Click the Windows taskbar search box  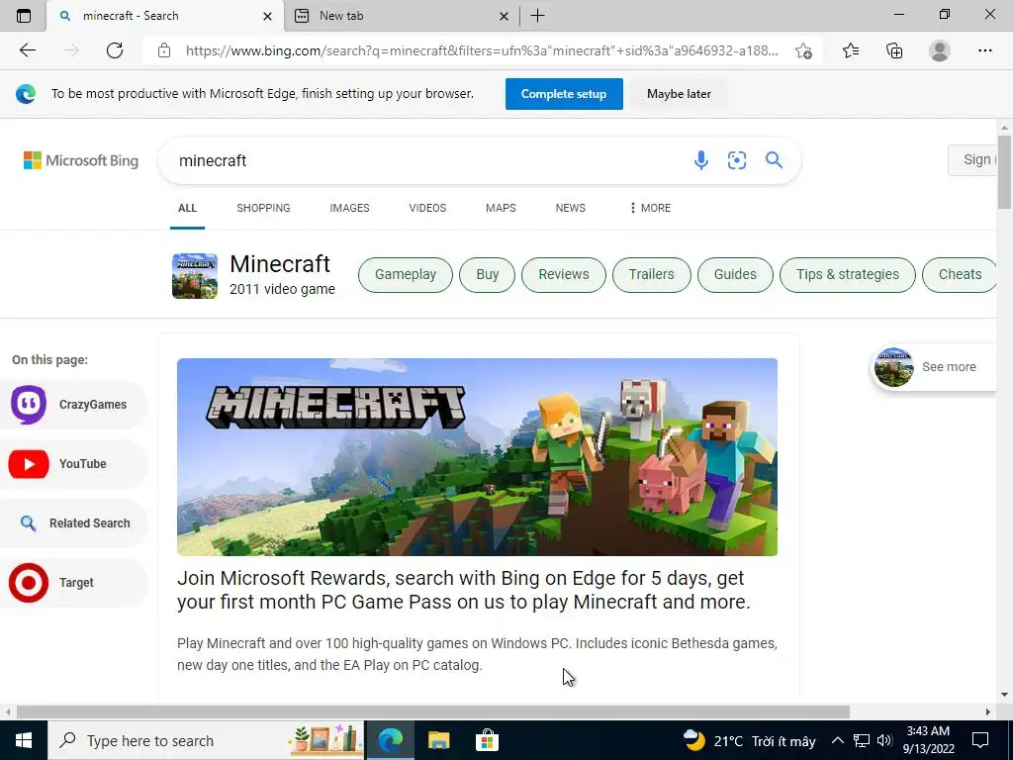[x=206, y=740]
